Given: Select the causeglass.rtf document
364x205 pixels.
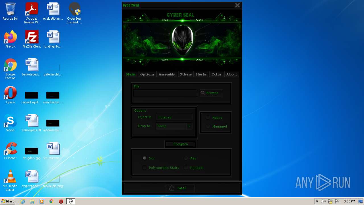Looking at the screenshot, I should click(x=32, y=123).
